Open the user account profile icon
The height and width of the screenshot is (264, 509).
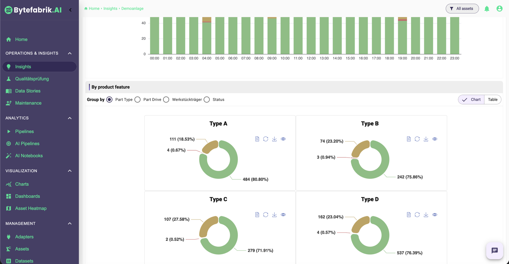coord(499,9)
